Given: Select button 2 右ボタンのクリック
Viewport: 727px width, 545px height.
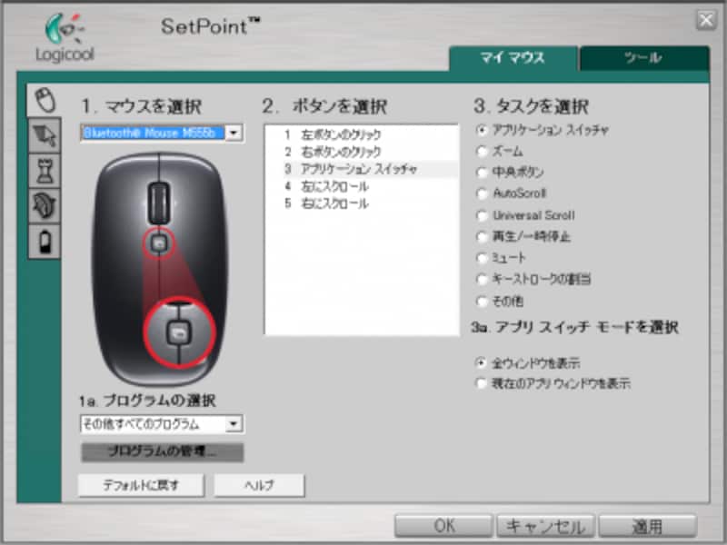Looking at the screenshot, I should pyautogui.click(x=361, y=152).
